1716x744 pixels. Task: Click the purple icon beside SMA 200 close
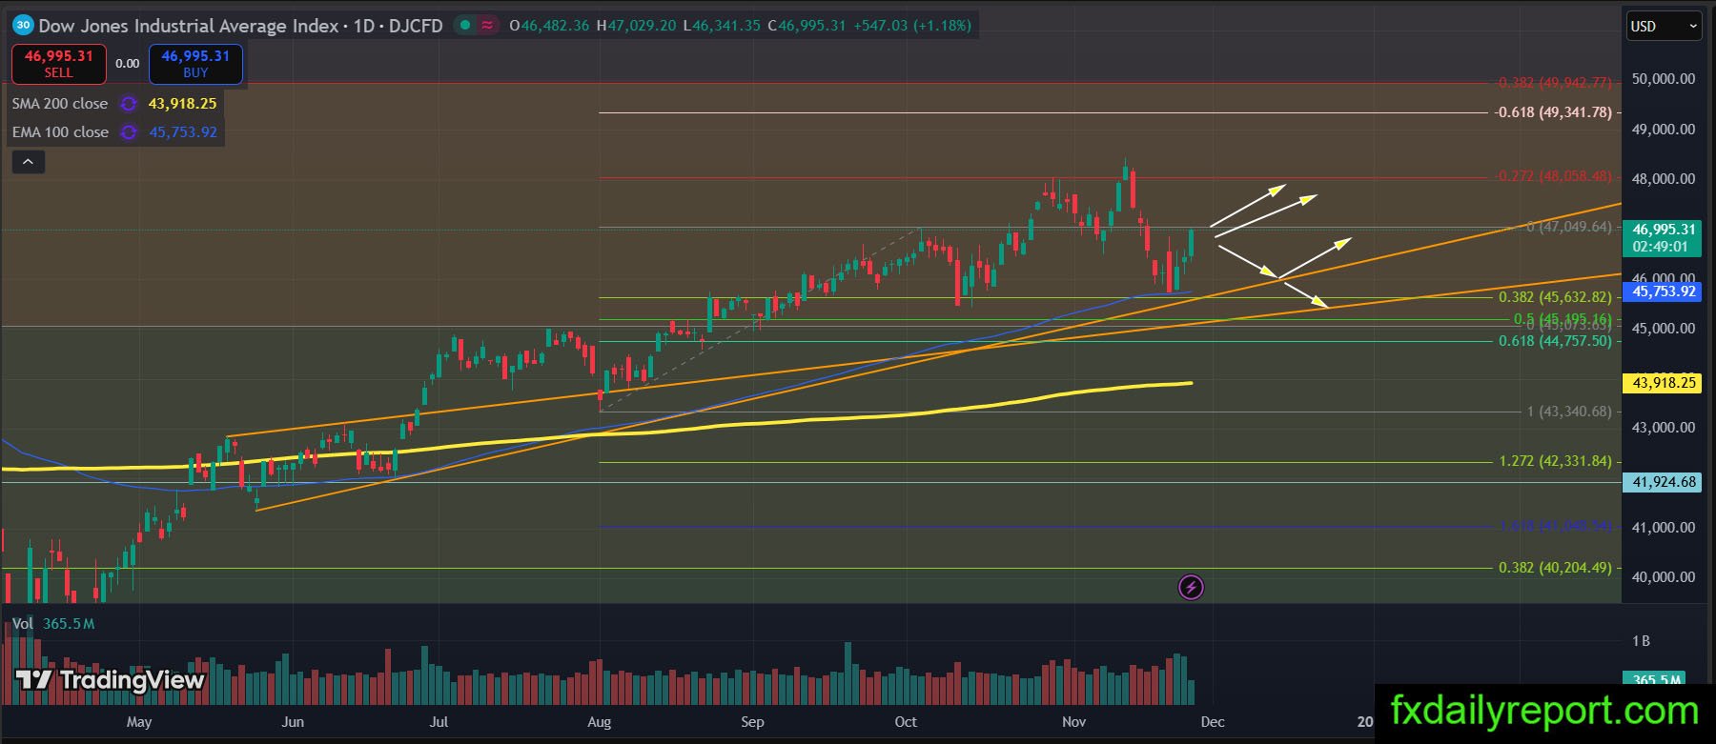(x=129, y=104)
